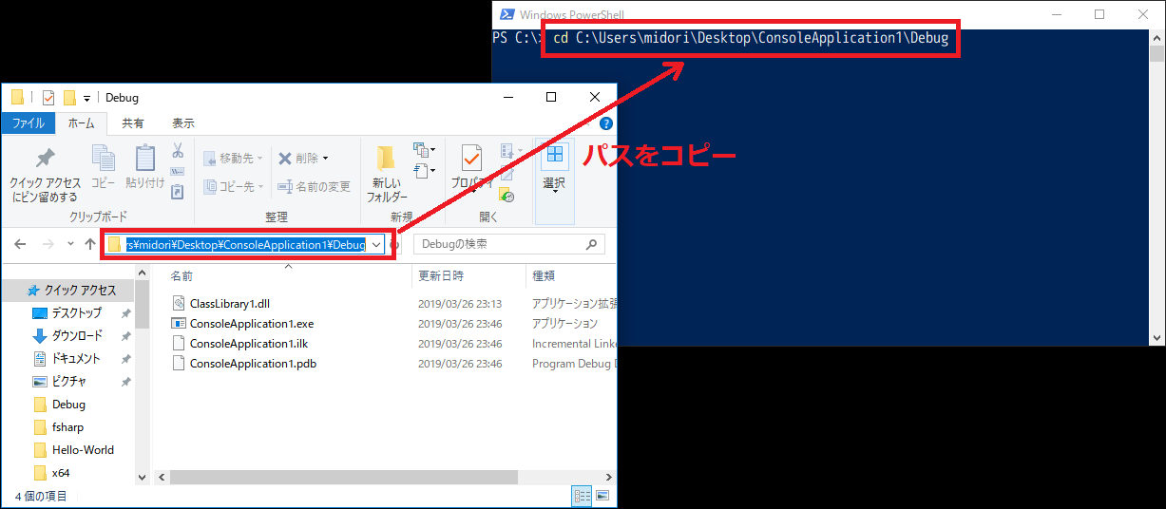The width and height of the screenshot is (1166, 509).
Task: Click the PowerShell cd command line
Action: click(751, 39)
